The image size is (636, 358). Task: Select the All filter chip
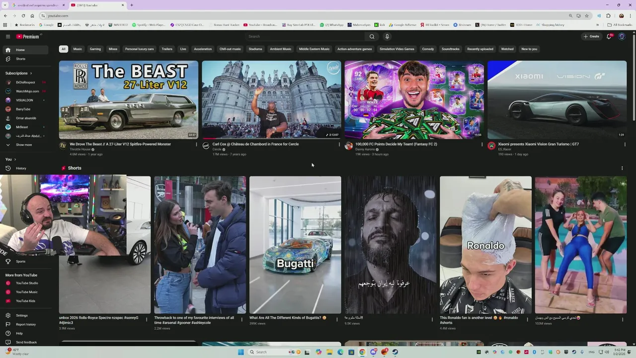[x=63, y=49]
